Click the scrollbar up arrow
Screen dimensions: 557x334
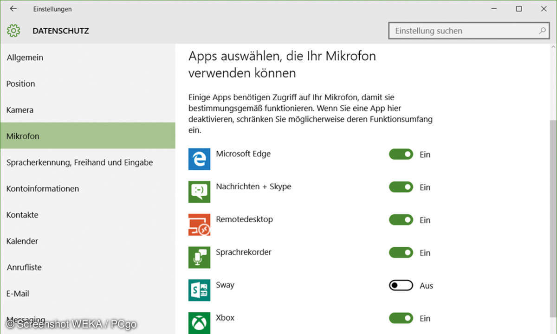[x=553, y=48]
